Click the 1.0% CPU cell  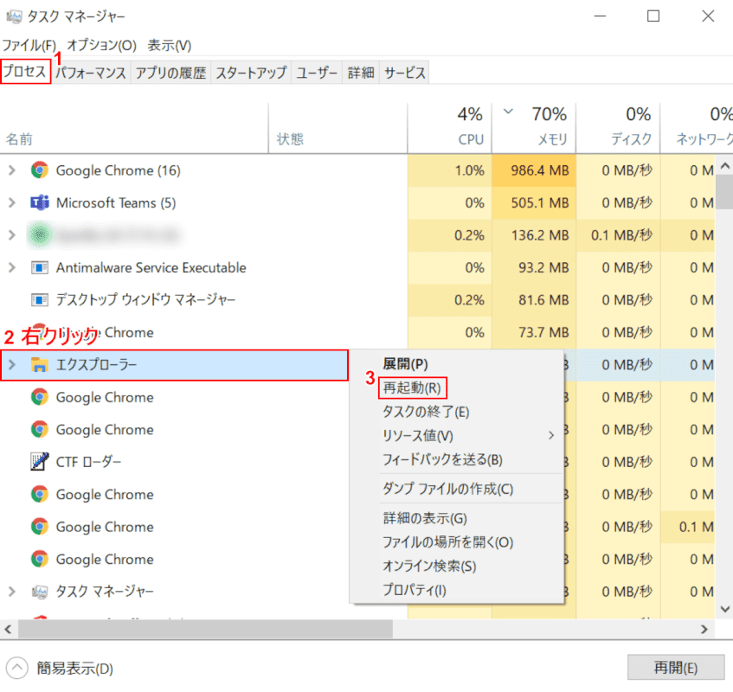pos(450,170)
